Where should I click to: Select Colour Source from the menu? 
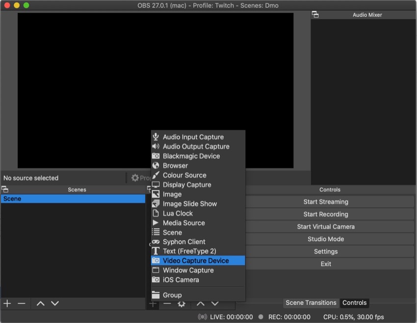pyautogui.click(x=198, y=175)
